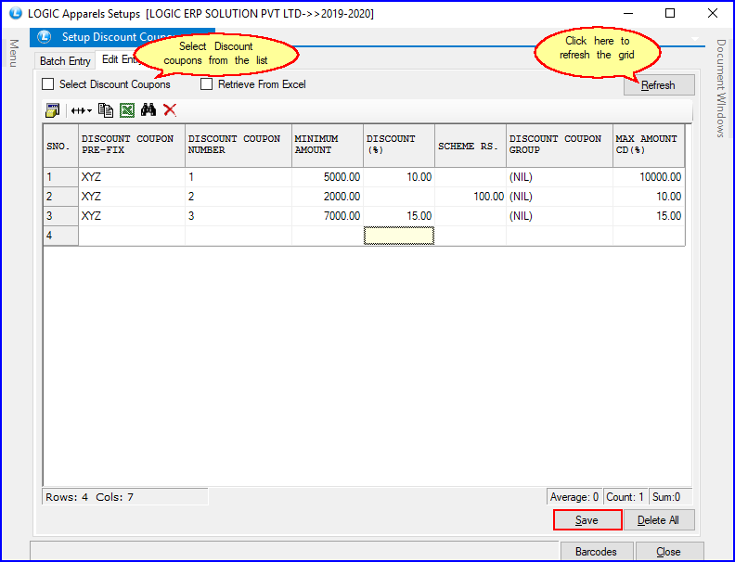Click the Delete All button

point(658,520)
